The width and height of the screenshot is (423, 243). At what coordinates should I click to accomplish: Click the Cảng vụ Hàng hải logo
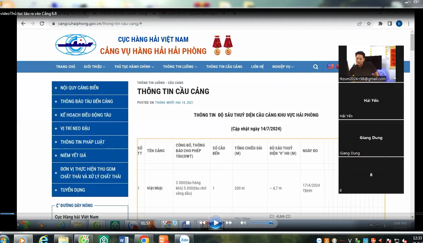76,45
